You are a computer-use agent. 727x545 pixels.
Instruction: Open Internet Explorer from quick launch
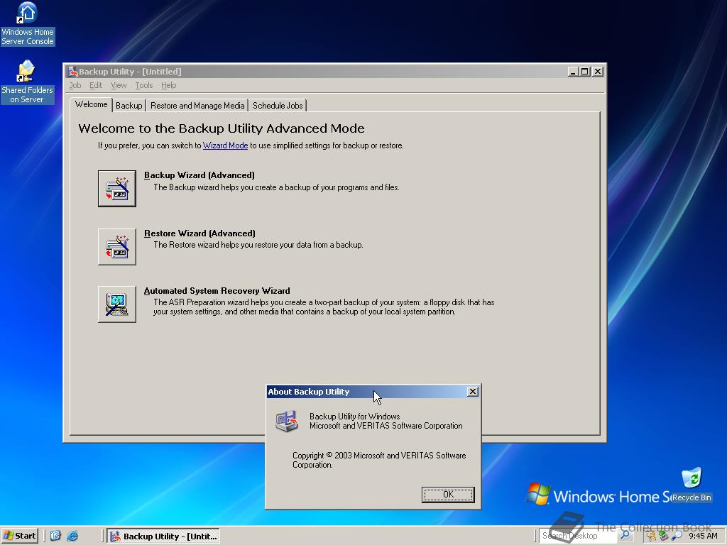point(72,536)
